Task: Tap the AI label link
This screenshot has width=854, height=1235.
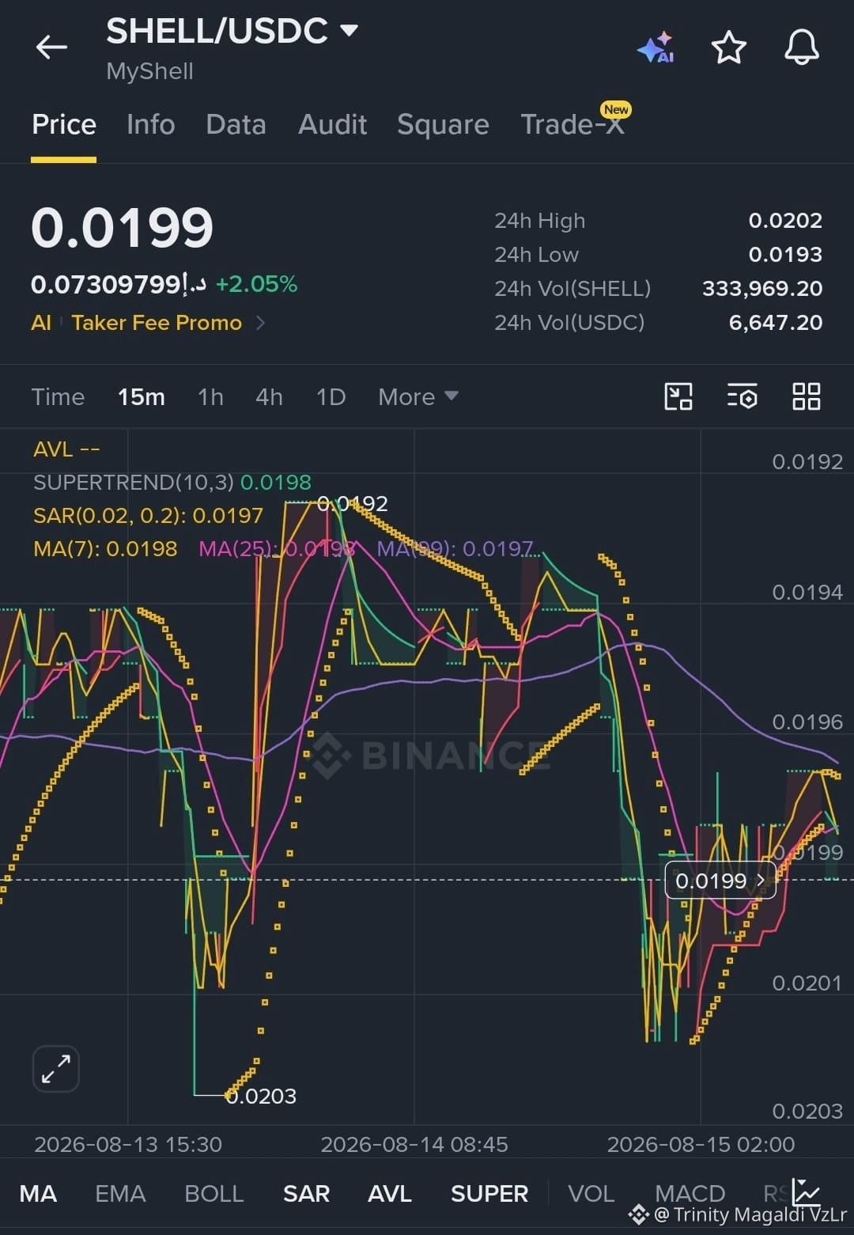Action: pyautogui.click(x=41, y=323)
